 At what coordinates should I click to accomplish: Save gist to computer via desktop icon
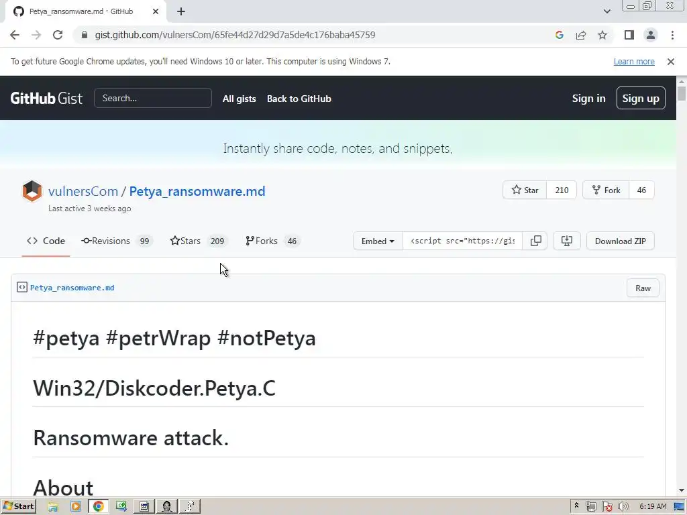(x=566, y=241)
